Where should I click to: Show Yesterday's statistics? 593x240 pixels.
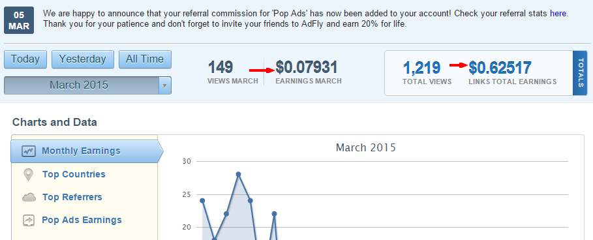click(82, 59)
